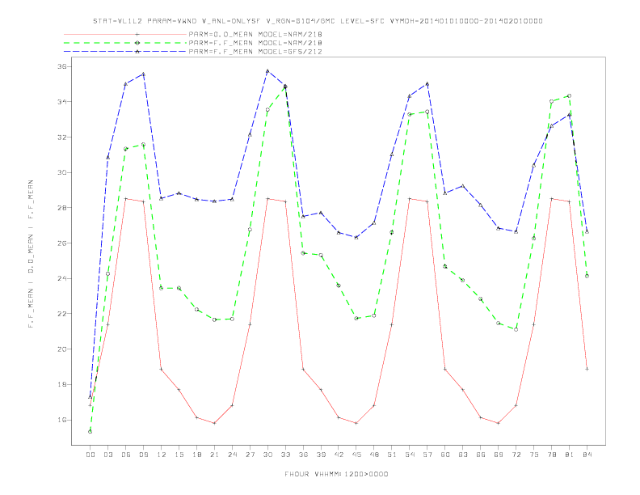
Task: Click the green dashed line sample in legend
Action: (125, 43)
